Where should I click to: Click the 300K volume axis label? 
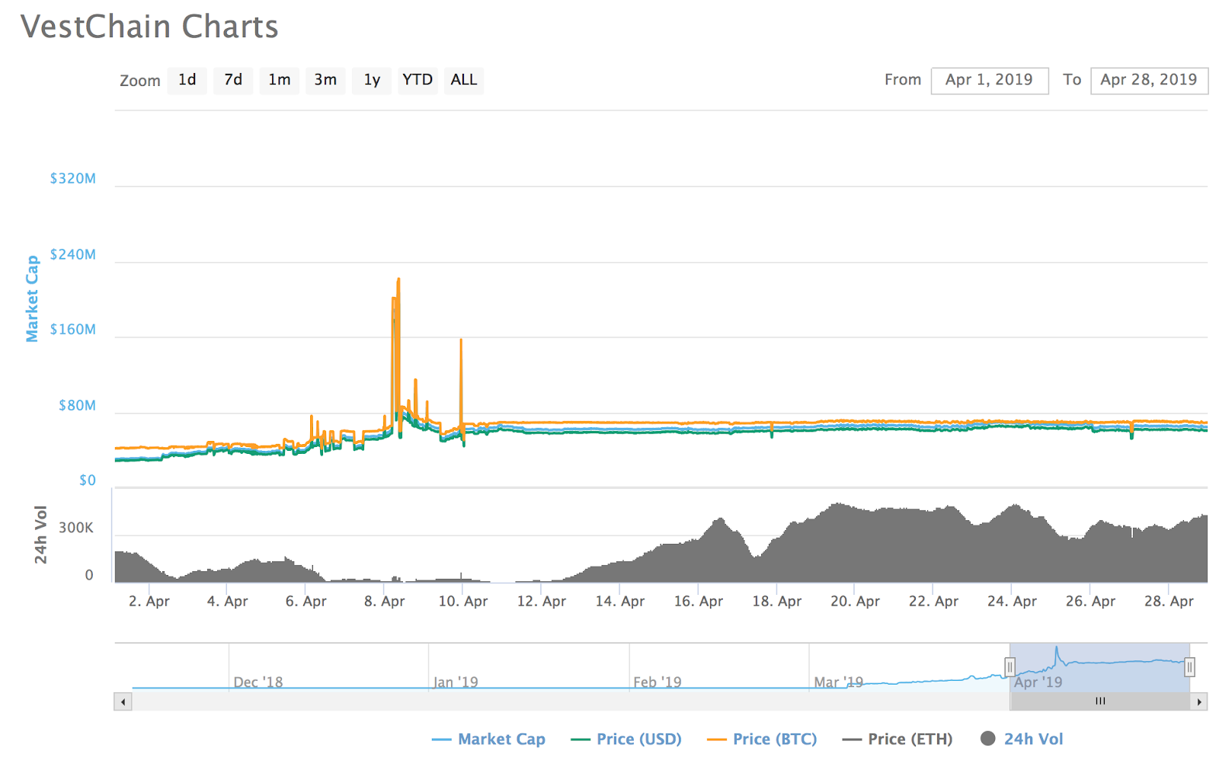[76, 528]
